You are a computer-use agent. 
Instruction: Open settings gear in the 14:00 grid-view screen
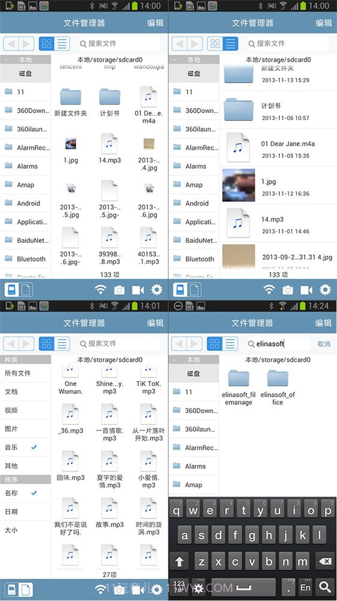[x=157, y=290]
